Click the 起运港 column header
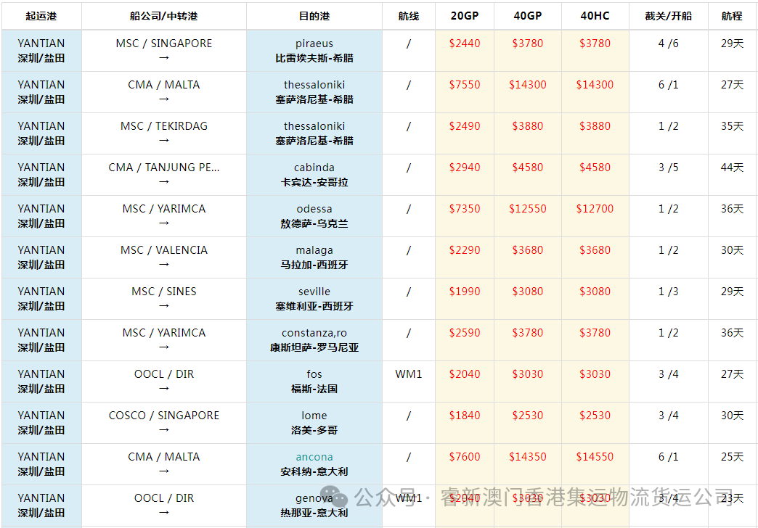This screenshot has height=528, width=758. tap(41, 17)
